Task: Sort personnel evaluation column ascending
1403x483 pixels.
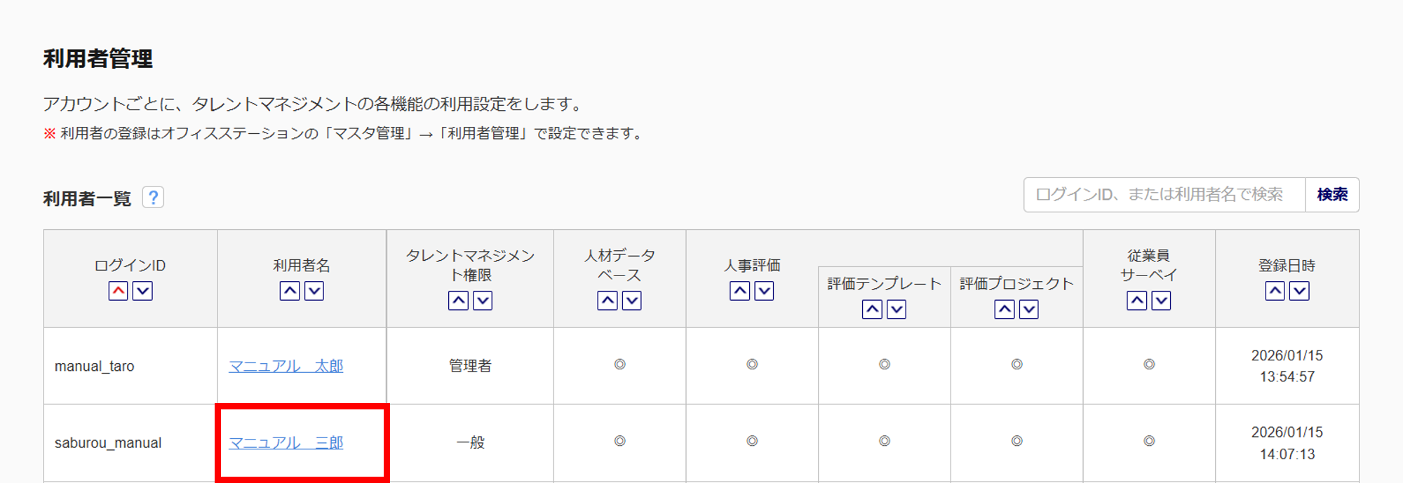Action: coord(739,291)
